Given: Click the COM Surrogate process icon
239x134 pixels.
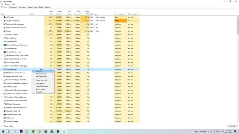Looking at the screenshot, I should [x=4, y=87].
